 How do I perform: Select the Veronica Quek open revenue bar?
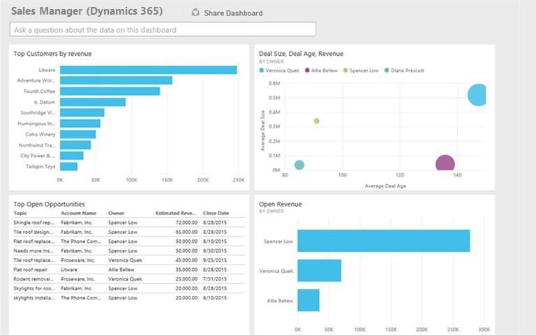319,270
